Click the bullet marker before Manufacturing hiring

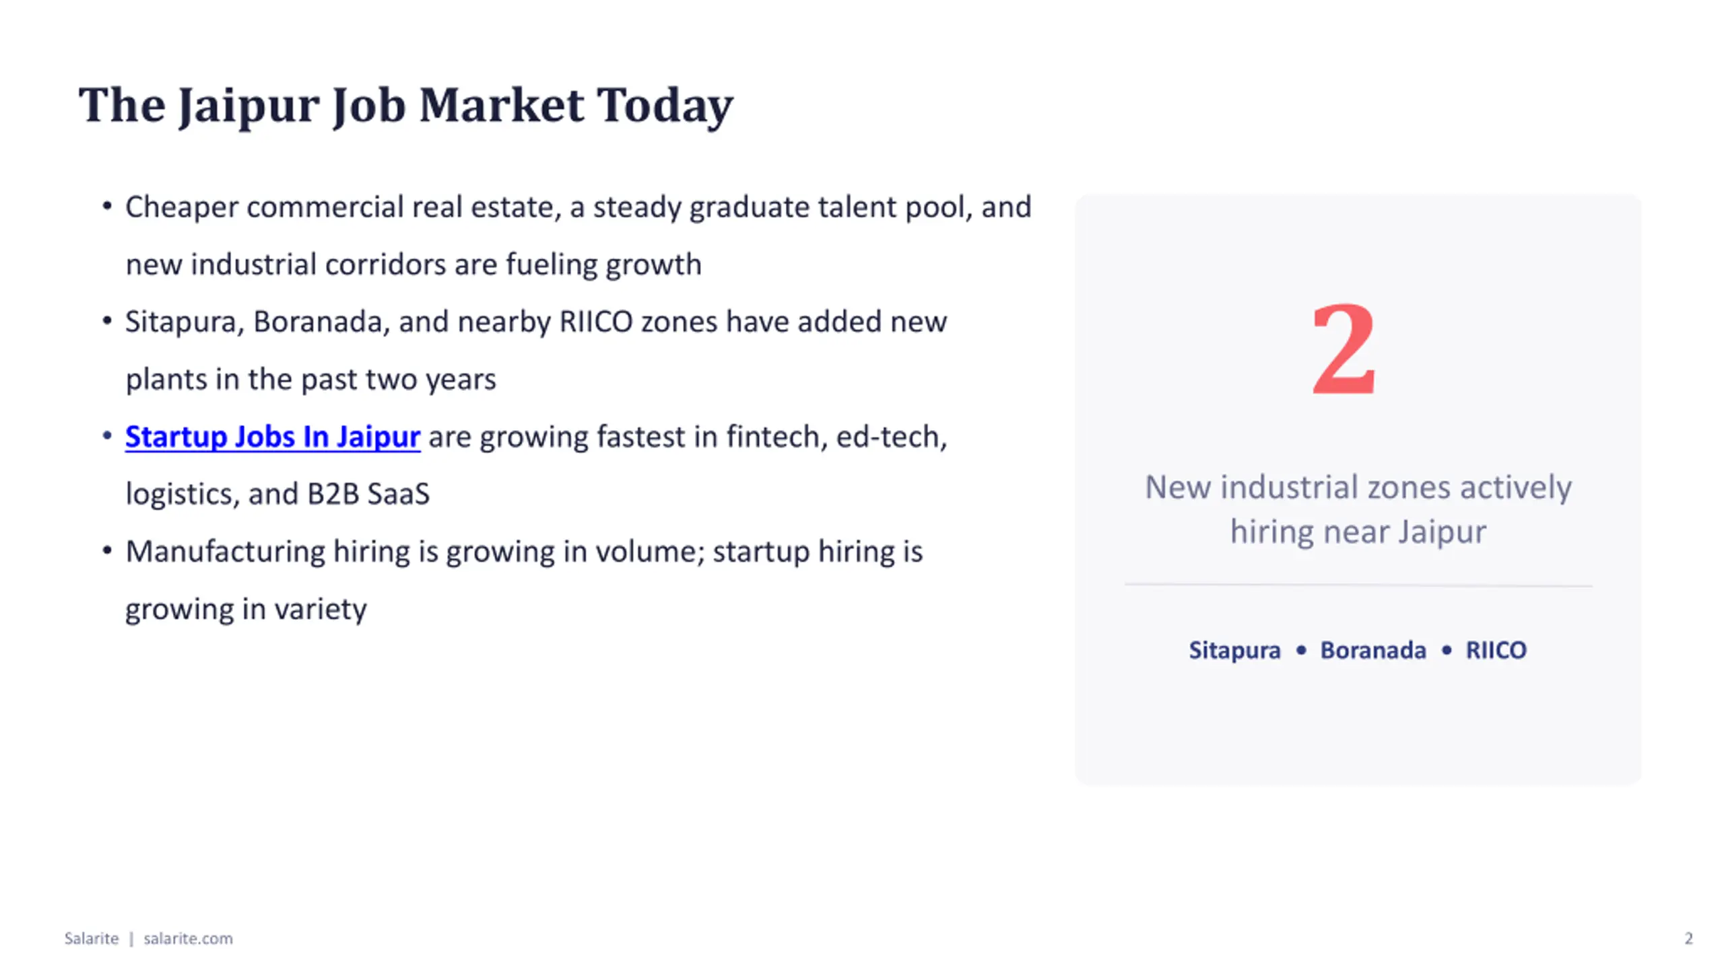coord(107,551)
